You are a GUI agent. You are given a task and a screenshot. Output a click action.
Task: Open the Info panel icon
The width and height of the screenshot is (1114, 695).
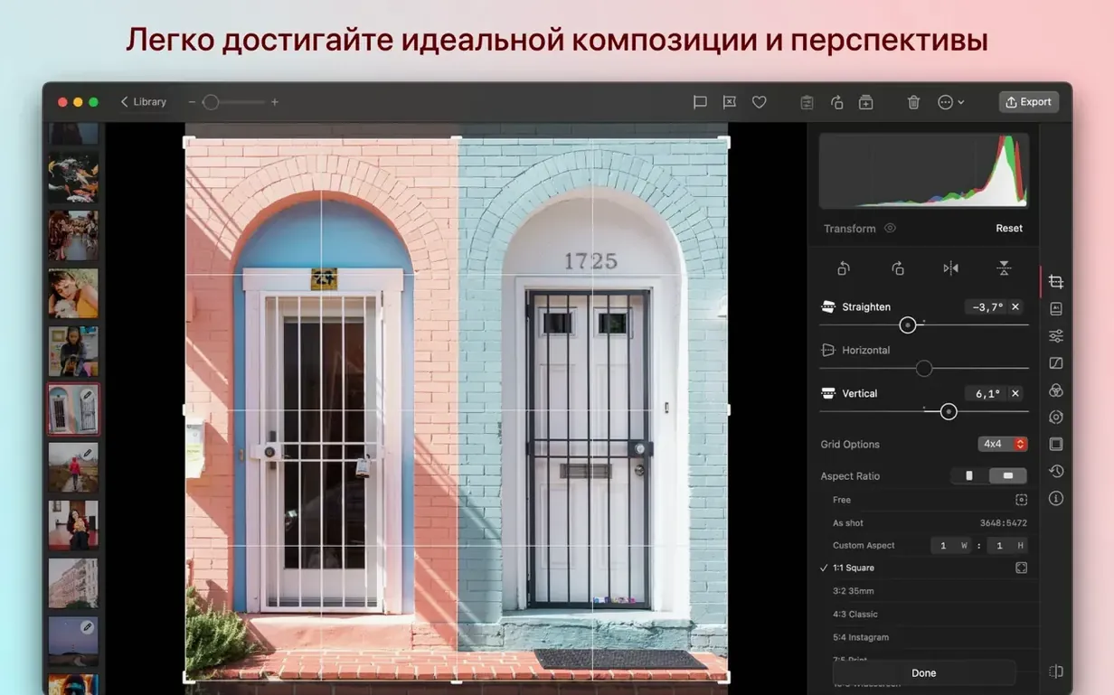click(1055, 498)
